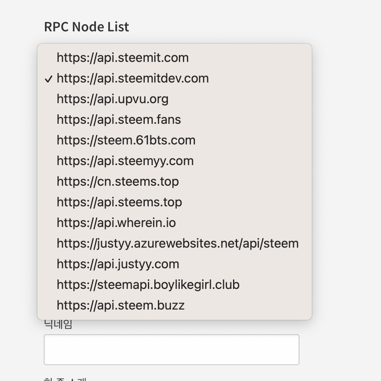Choose https://api.wherein.io node
The image size is (381, 381).
[x=116, y=223]
